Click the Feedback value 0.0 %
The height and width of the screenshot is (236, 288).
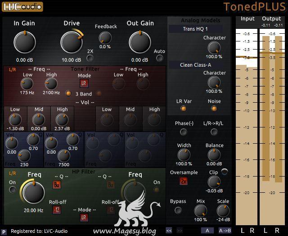pyautogui.click(x=105, y=47)
